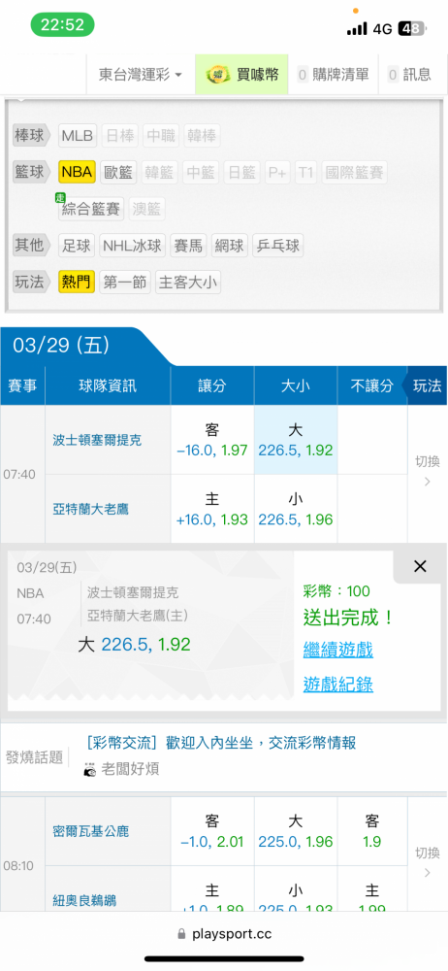Tap the 買噓幣 coin button

pyautogui.click(x=242, y=75)
